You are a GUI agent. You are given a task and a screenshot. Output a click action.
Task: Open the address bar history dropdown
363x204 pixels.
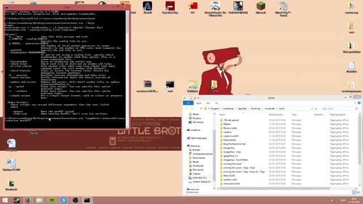tap(312, 108)
